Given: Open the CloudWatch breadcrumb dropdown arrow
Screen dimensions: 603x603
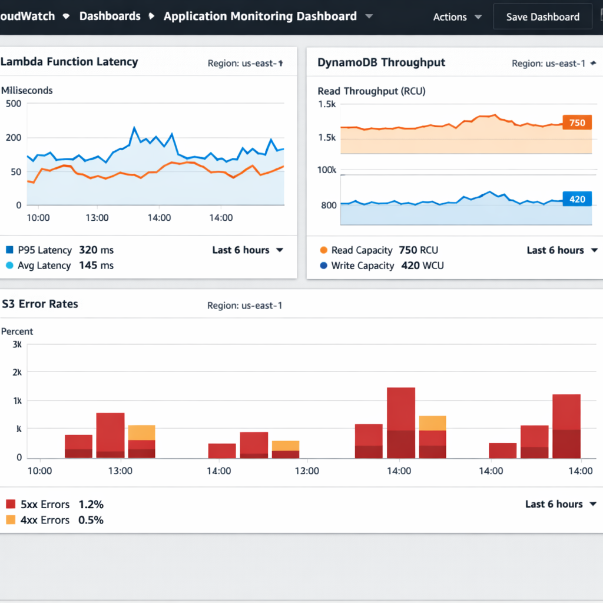Looking at the screenshot, I should 66,16.
